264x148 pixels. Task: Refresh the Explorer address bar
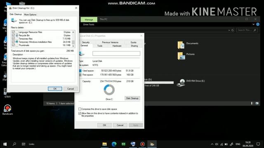(233, 30)
